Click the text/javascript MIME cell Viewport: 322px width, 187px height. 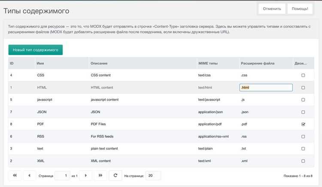[209, 100]
